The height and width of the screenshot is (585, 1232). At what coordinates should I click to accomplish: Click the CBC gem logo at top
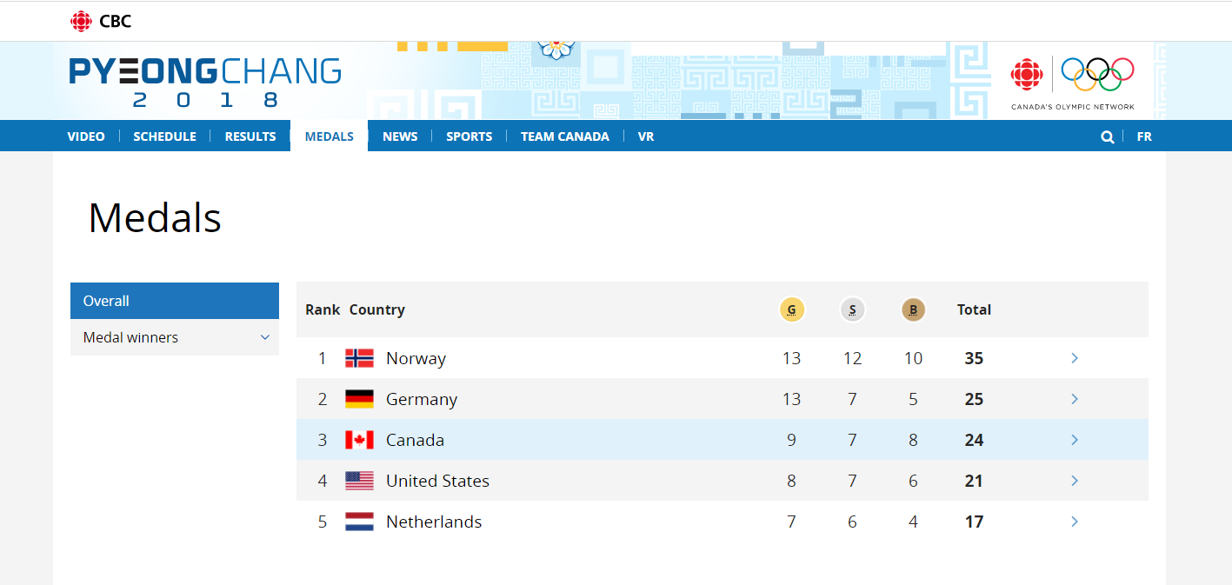81,21
